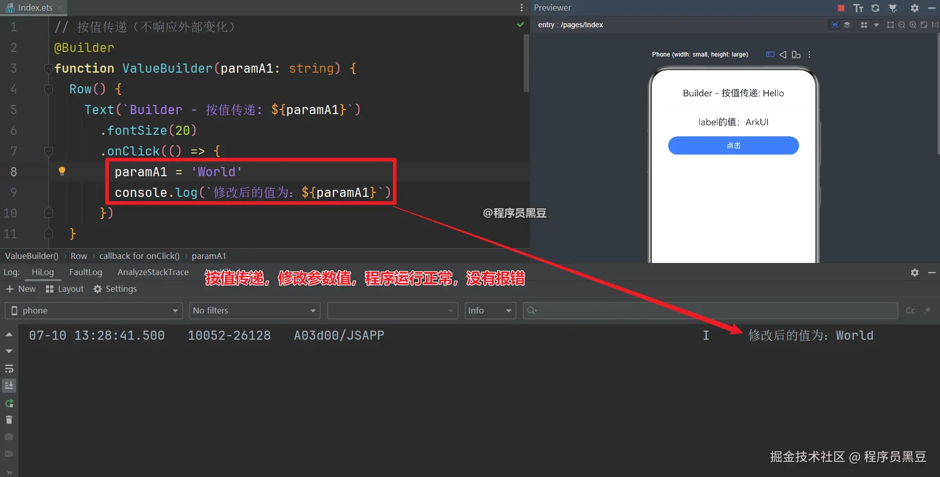Viewport: 940px width, 477px height.
Task: Fit the preview to the window
Action: 924,25
